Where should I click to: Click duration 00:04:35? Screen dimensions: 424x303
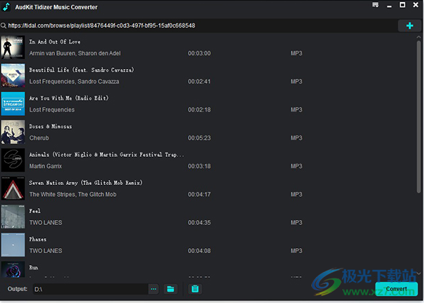pyautogui.click(x=199, y=222)
